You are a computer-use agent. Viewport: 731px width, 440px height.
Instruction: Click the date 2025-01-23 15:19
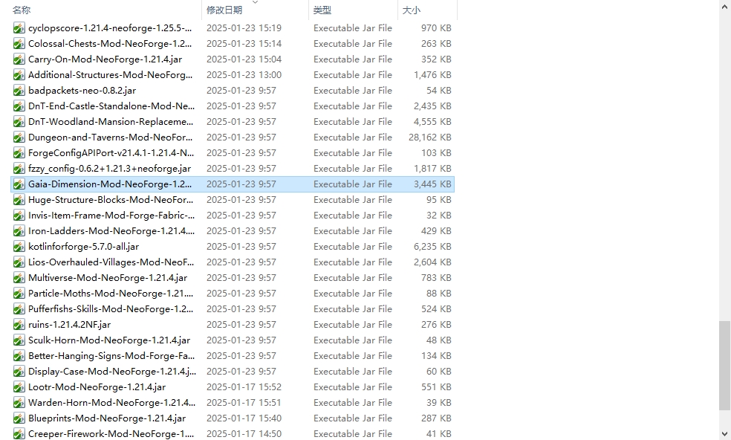244,28
